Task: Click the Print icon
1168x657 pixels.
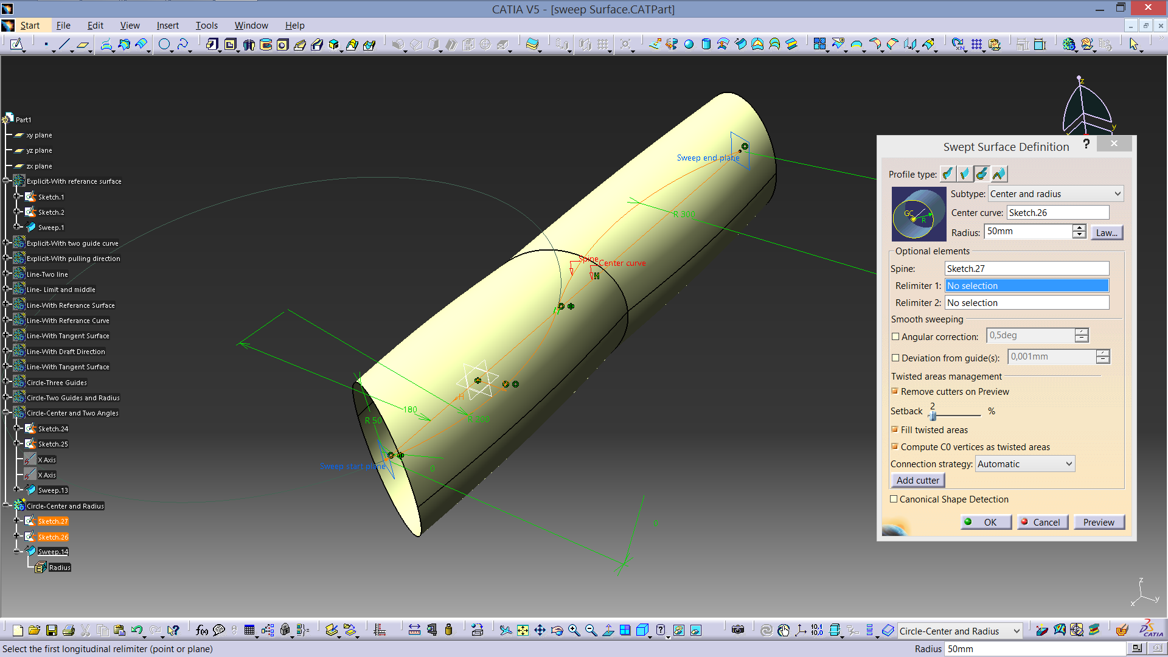Action: [x=69, y=630]
